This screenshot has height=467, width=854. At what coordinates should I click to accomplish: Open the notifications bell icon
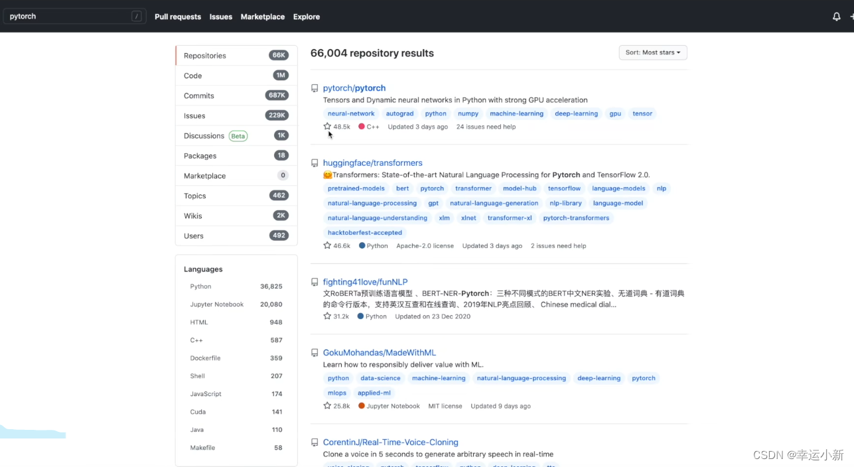(836, 17)
